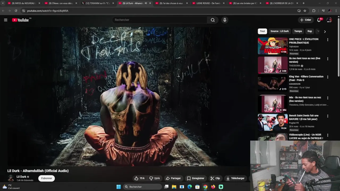The width and height of the screenshot is (340, 191).
Task: Switch to Les vies brisées par tab
Action: click(x=245, y=3)
